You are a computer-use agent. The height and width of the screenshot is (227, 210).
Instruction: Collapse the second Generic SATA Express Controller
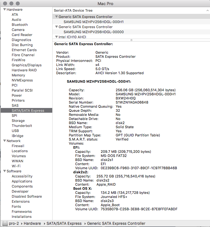click(x=56, y=27)
